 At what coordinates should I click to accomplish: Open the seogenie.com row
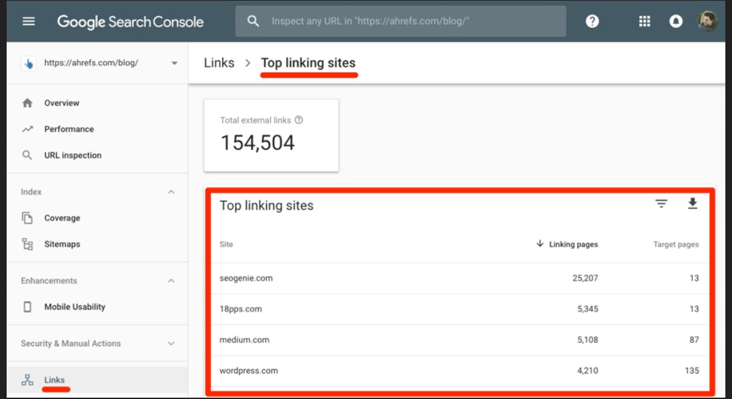(x=460, y=278)
